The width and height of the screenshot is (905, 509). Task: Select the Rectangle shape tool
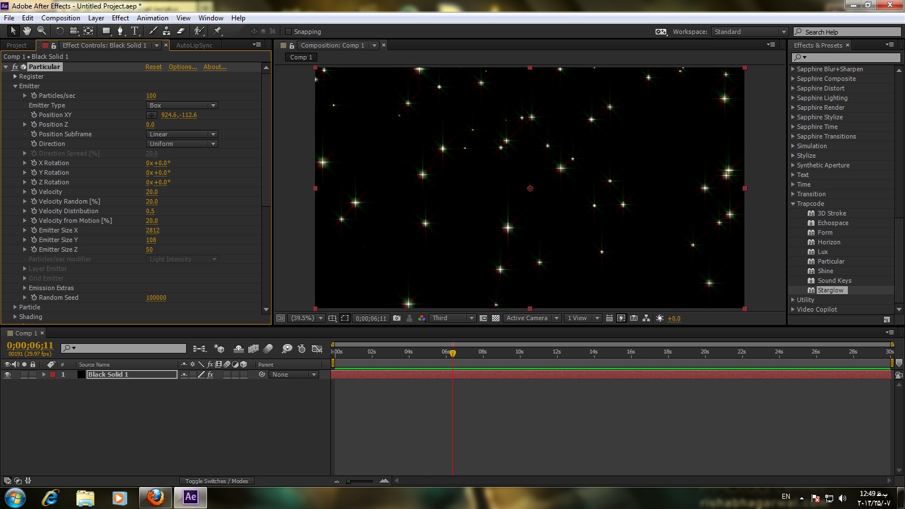click(x=106, y=31)
